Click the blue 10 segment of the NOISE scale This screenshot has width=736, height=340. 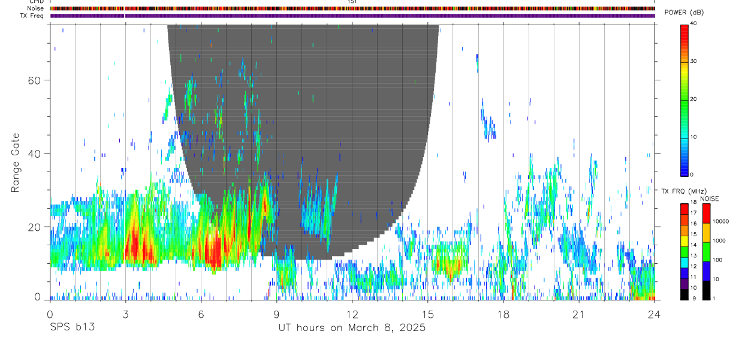706,271
